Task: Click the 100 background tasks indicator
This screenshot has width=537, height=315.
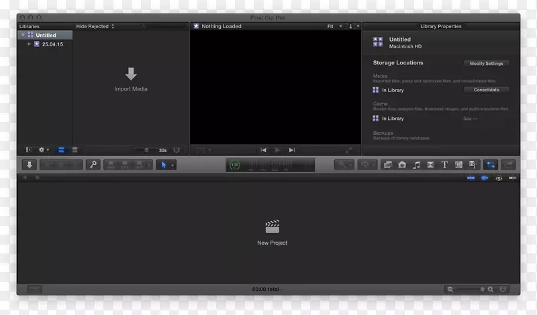Action: [x=234, y=165]
